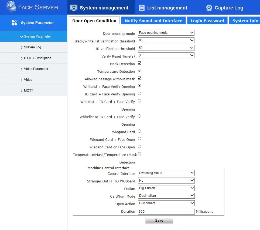Collapse the System Parameter sidebar chevron
Image resolution: width=260 pixels, height=230 pixels.
click(21, 36)
